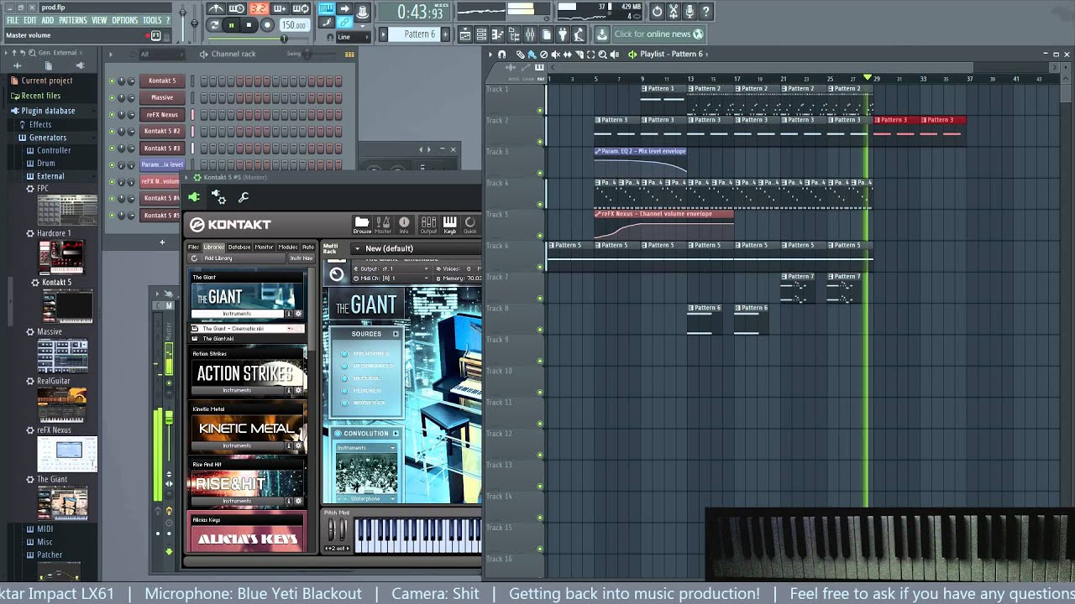Open the OPTIONS menu
The image size is (1075, 604).
coord(124,20)
